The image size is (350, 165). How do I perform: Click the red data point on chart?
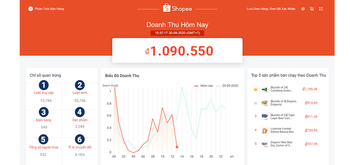(x=177, y=147)
